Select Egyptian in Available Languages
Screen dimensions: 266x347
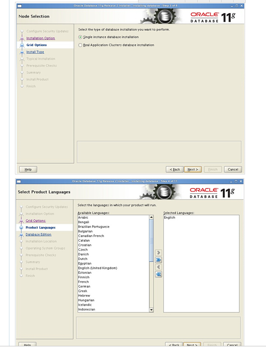(114, 264)
